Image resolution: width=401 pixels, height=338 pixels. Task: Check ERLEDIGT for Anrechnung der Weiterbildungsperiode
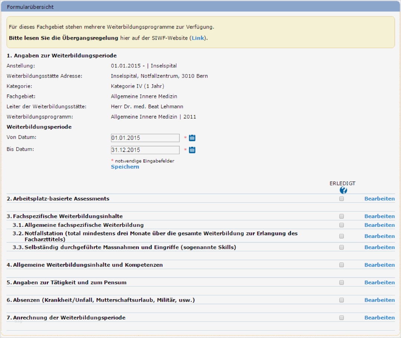coord(342,318)
